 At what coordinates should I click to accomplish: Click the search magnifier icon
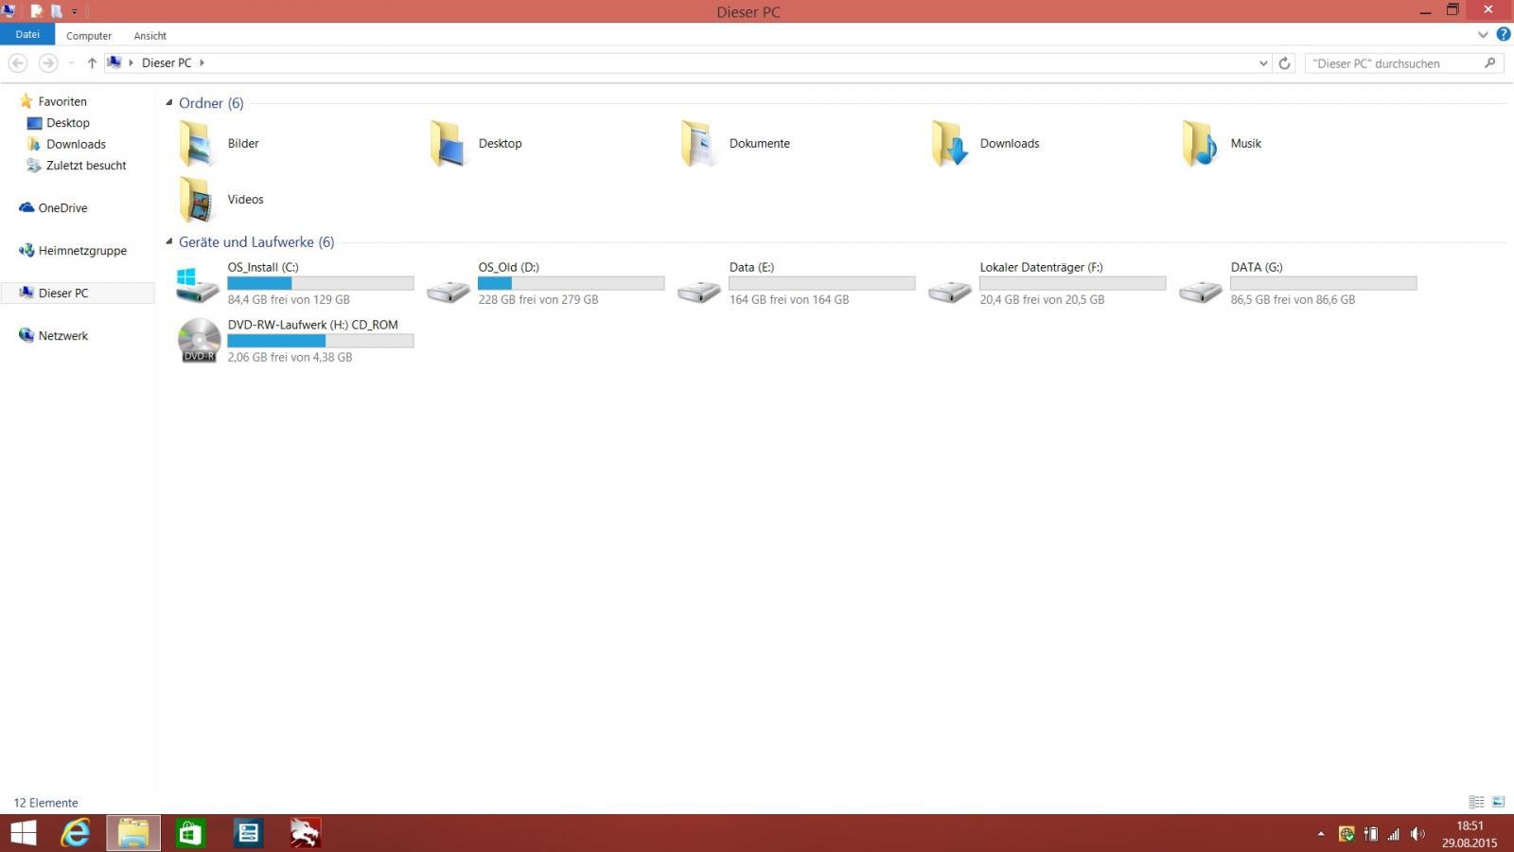click(1489, 63)
